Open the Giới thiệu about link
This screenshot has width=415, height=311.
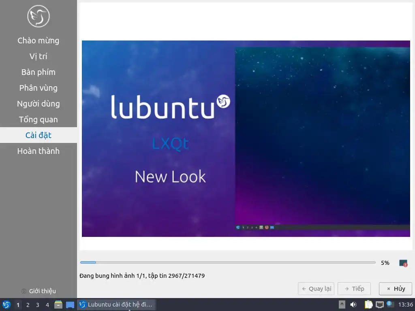pos(42,291)
